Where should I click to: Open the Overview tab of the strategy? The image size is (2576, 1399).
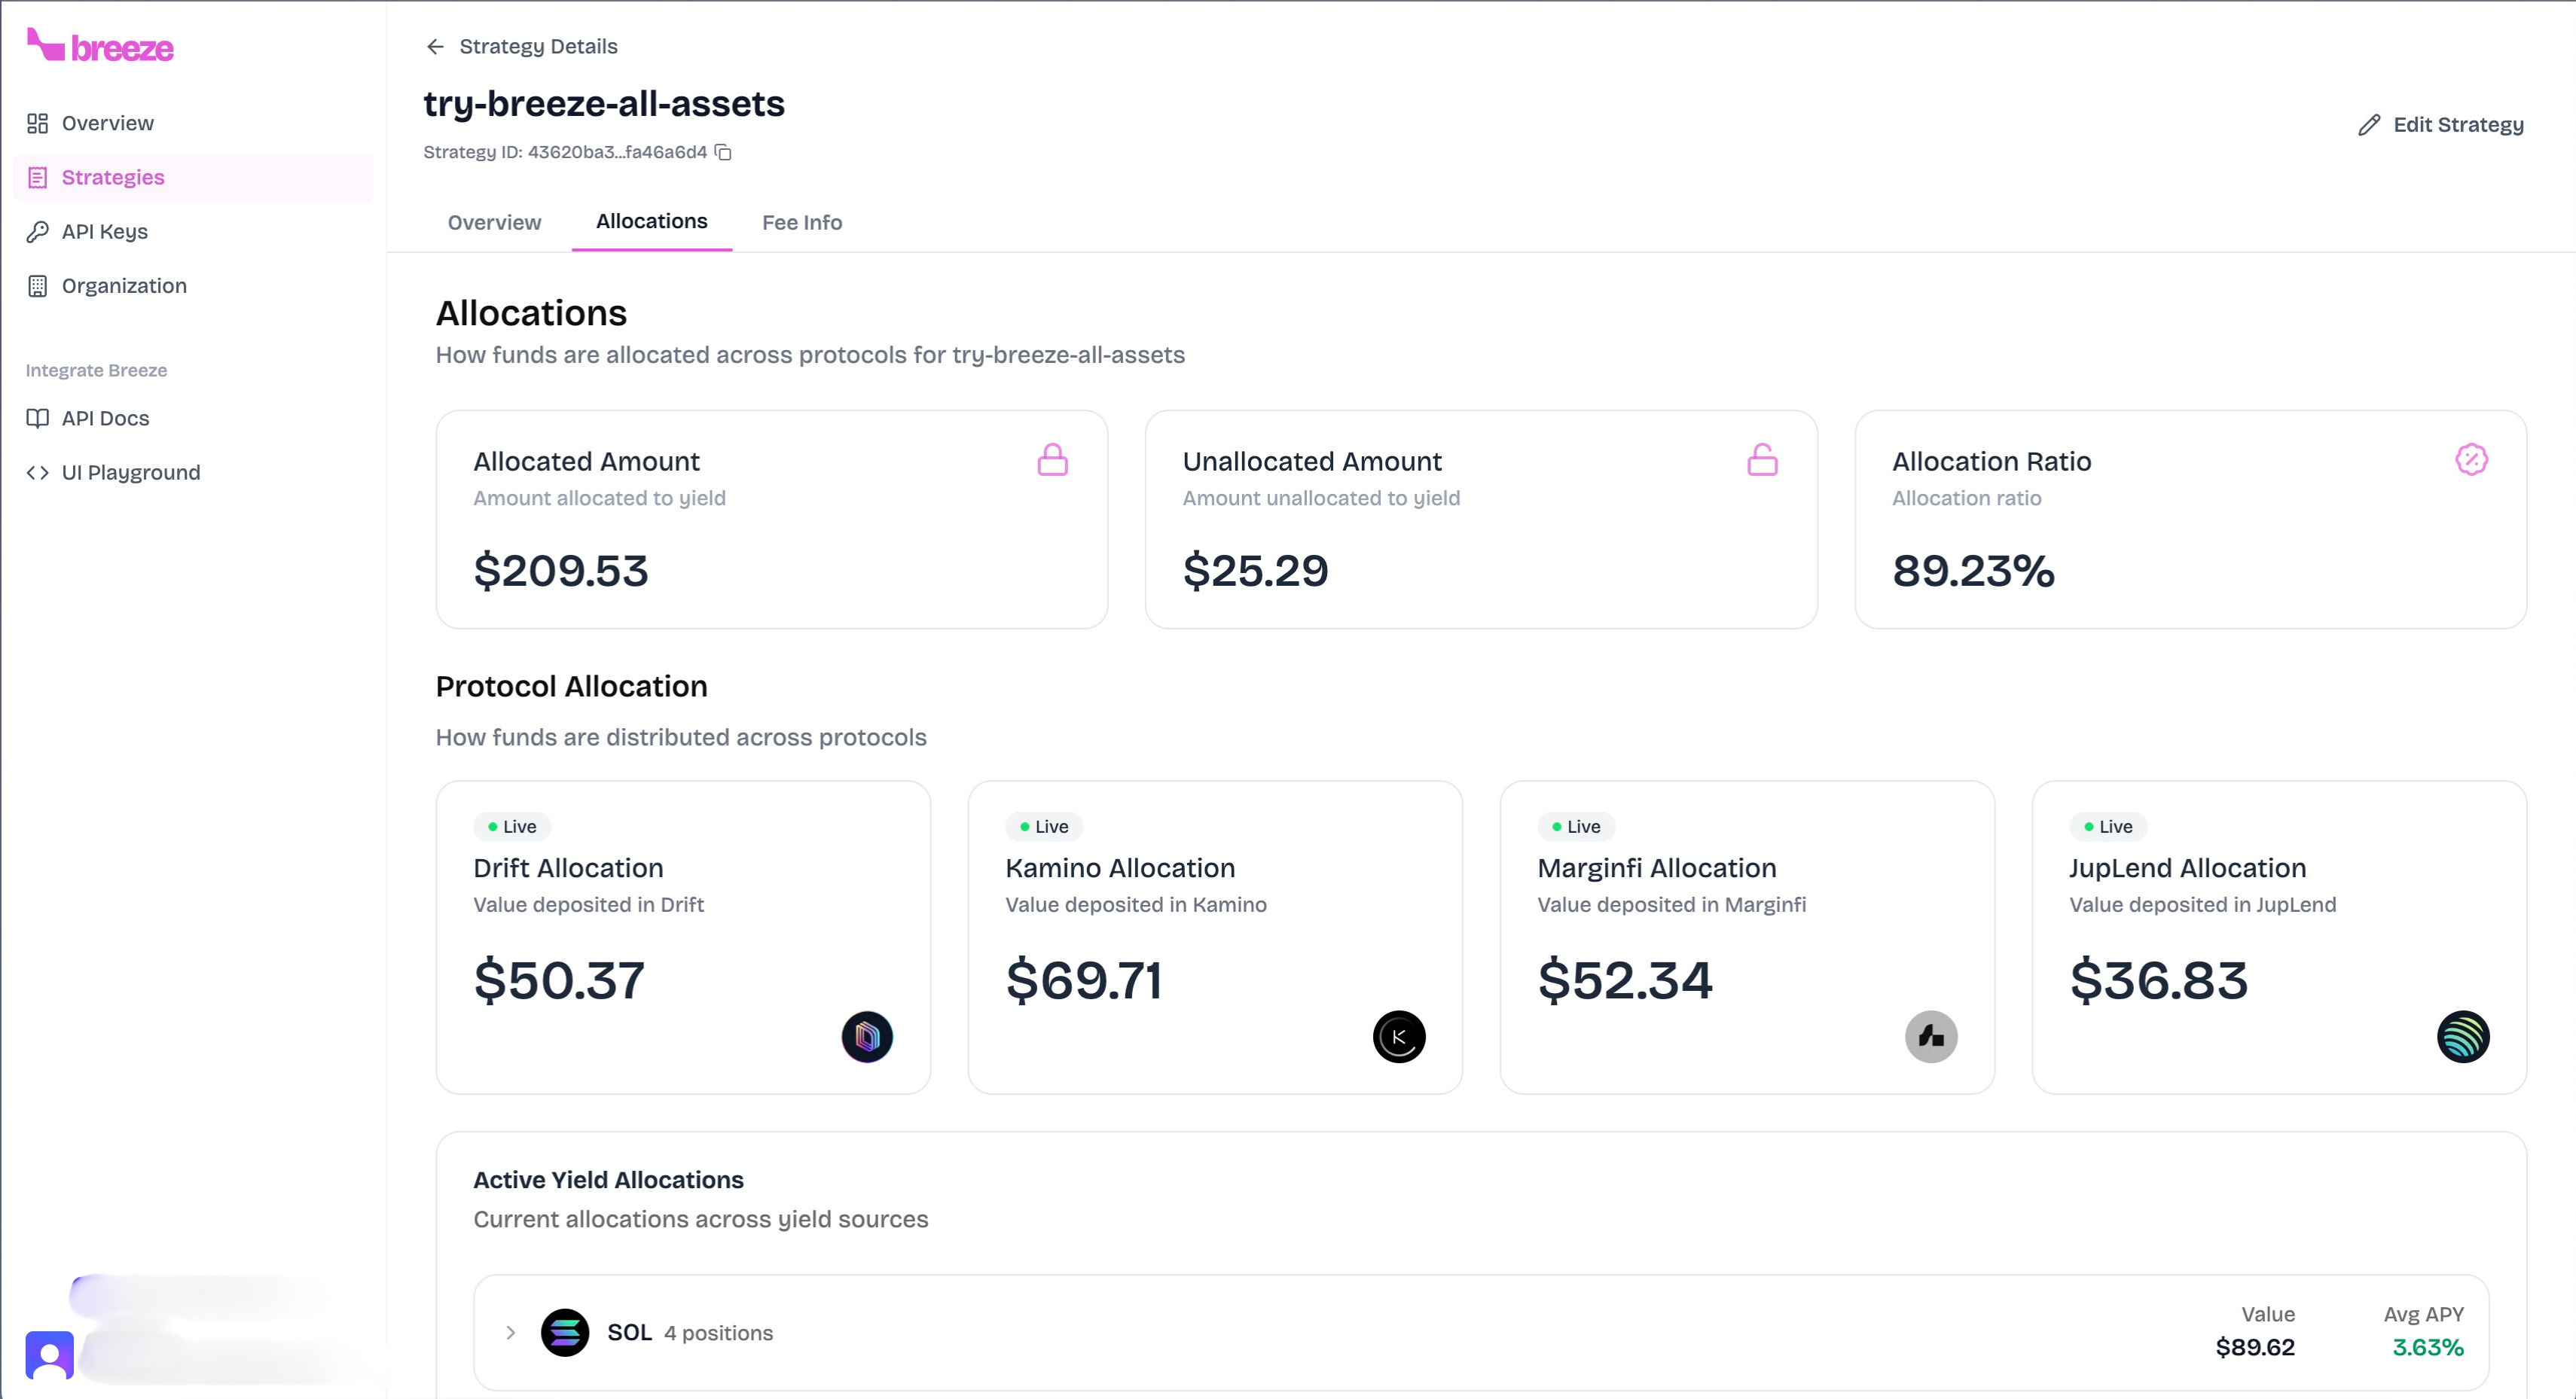494,222
